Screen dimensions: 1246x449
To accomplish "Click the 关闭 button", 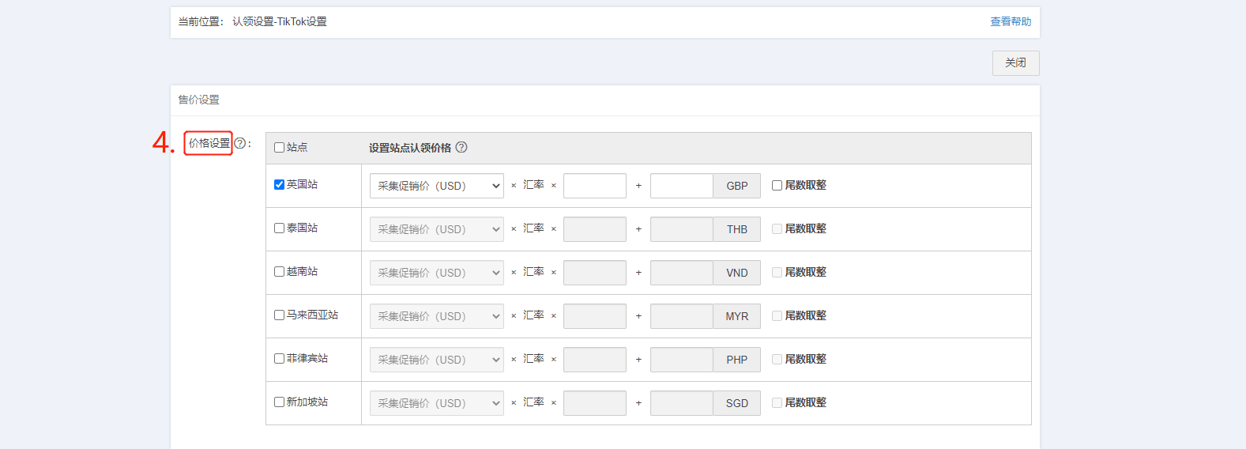I will [x=1016, y=63].
